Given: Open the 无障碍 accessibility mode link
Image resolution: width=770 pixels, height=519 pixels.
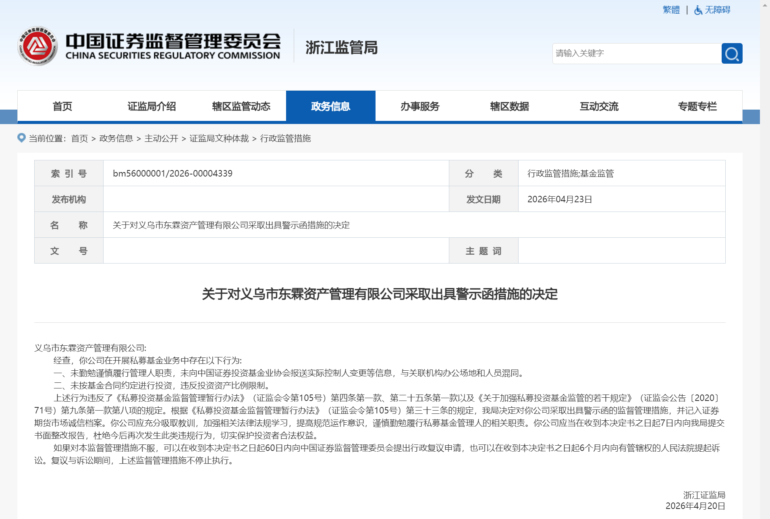Looking at the screenshot, I should pos(717,10).
